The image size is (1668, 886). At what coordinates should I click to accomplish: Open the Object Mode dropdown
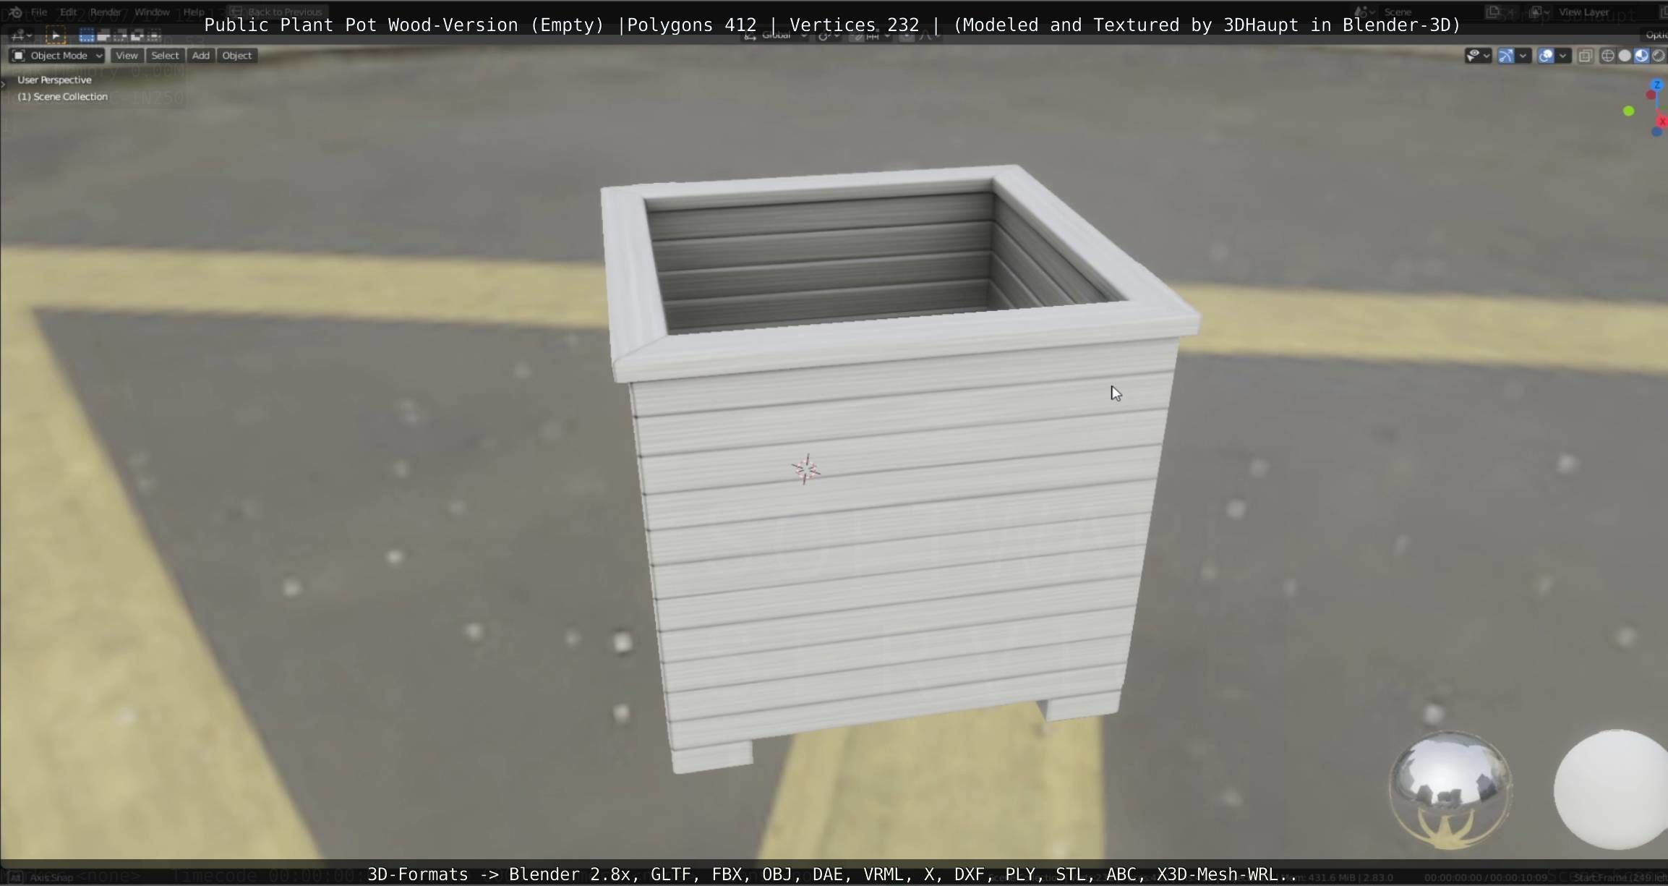point(57,56)
